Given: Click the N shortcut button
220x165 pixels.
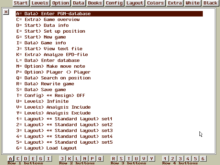Looking at the screenshot, I should tap(85, 158).
